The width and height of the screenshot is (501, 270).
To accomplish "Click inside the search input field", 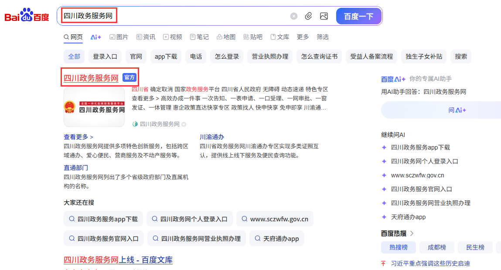I will [x=196, y=16].
